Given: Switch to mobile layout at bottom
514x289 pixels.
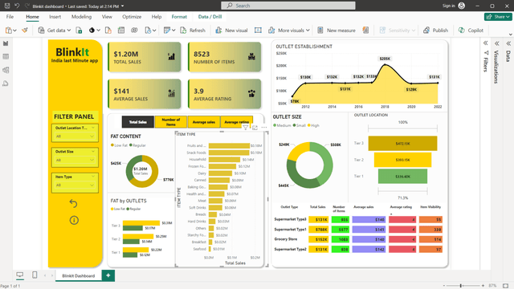Looking at the screenshot, I should tap(35, 275).
